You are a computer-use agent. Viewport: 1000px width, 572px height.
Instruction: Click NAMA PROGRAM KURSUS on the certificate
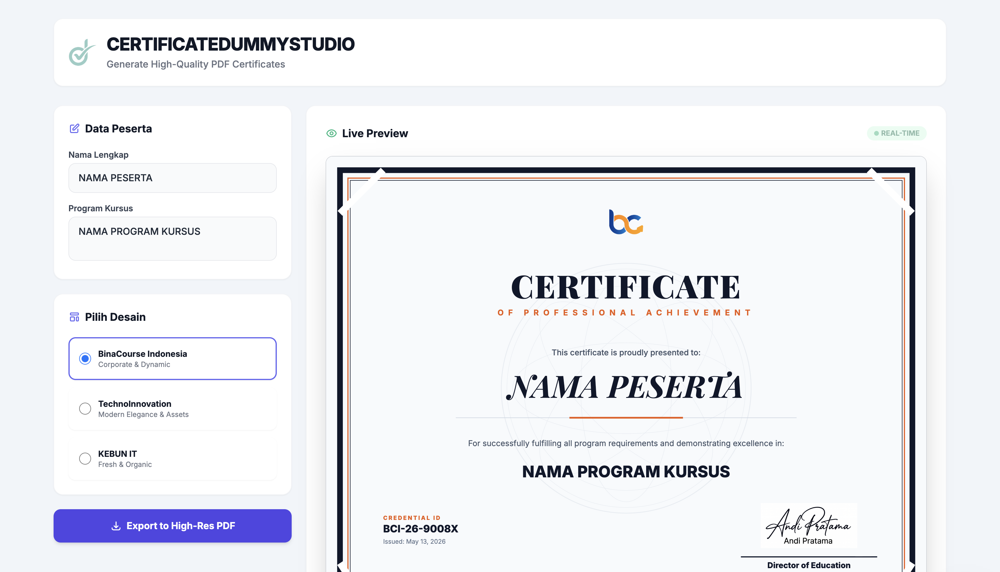626,471
